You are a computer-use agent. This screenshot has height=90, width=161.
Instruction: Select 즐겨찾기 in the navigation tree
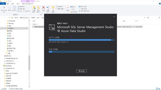[x=11, y=51]
